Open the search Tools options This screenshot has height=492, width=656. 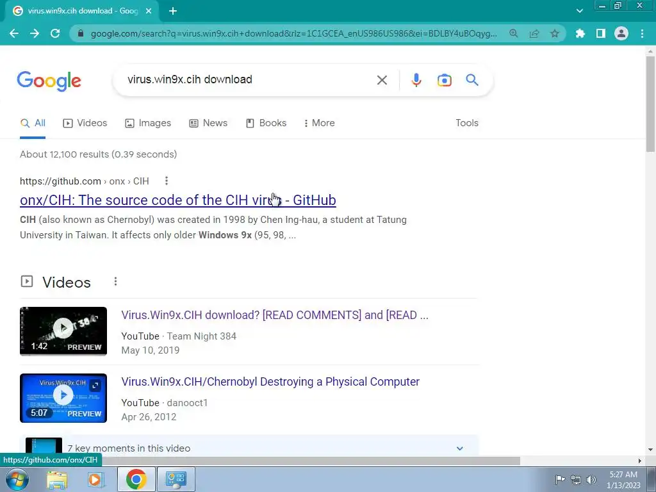click(x=467, y=123)
